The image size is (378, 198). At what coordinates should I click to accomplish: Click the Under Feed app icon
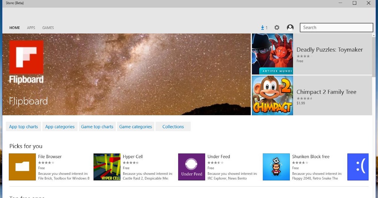192,167
